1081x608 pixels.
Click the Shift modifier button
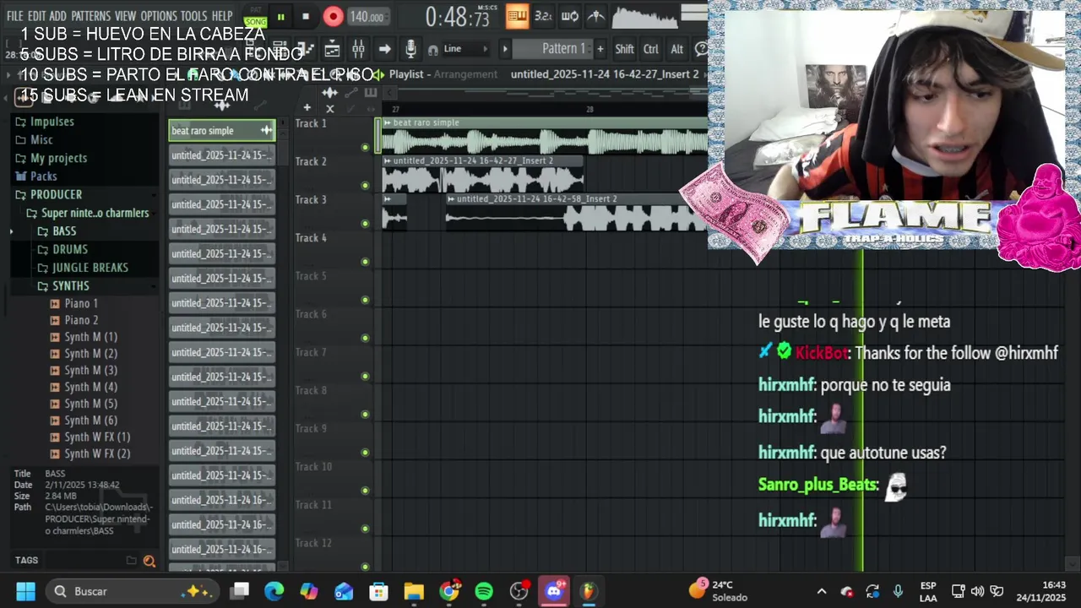(624, 49)
